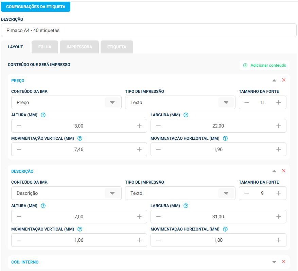The height and width of the screenshot is (271, 298).
Task: Click the Descrição text field with Pimaco A4
Action: point(149,30)
